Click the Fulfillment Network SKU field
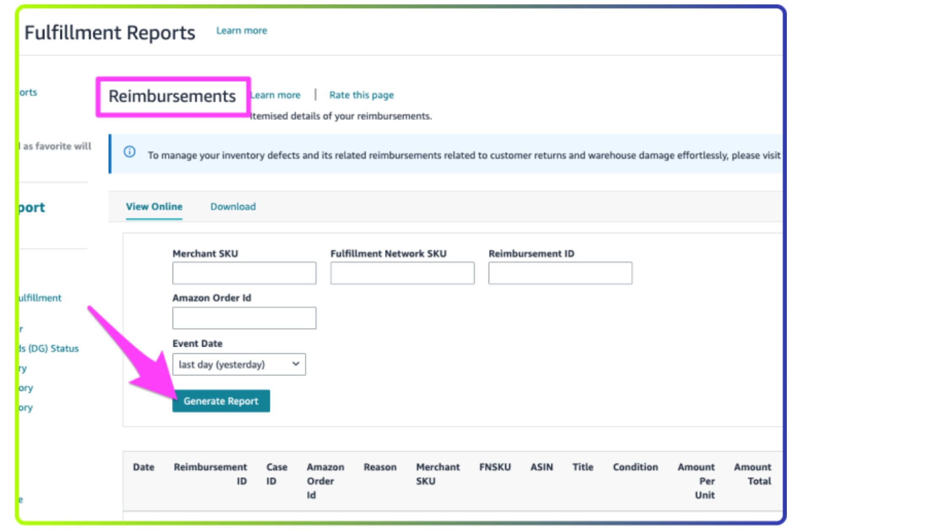This screenshot has width=943, height=530. tap(402, 273)
